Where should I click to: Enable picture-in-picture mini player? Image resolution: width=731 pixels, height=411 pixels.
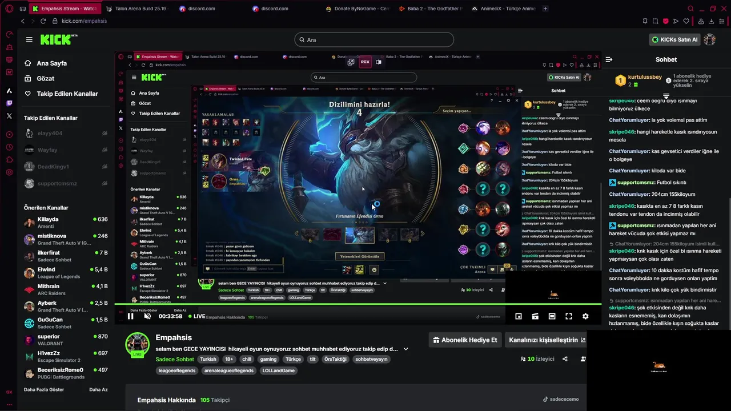point(519,316)
